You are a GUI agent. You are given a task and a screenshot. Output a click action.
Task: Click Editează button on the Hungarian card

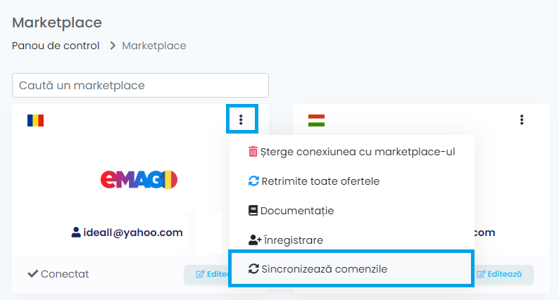(x=504, y=274)
